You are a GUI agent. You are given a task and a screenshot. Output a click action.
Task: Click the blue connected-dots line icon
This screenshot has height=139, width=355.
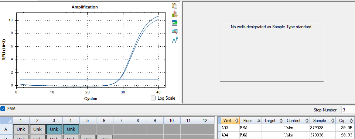tap(175, 40)
